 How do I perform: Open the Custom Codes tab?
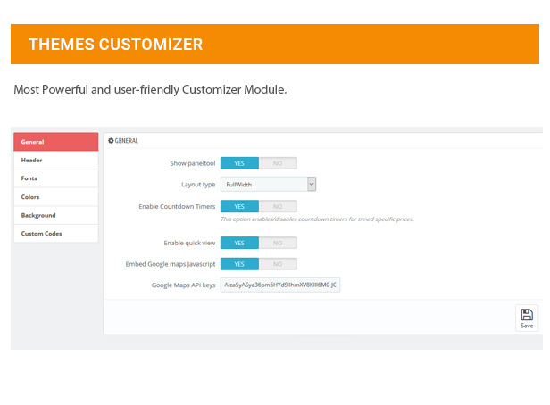coord(56,234)
